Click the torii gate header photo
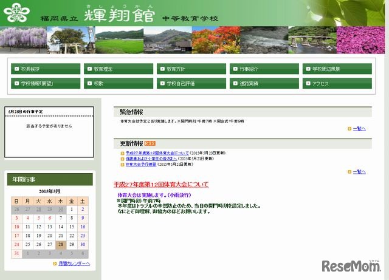This screenshot has height=280, width=389. pyautogui.click(x=71, y=40)
